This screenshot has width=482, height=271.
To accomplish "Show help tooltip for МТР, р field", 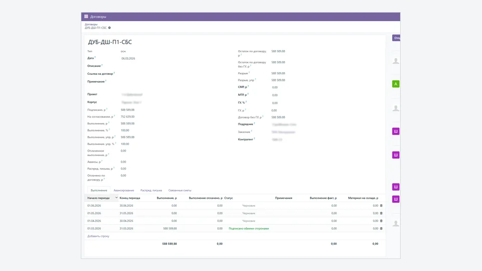I will point(248,94).
